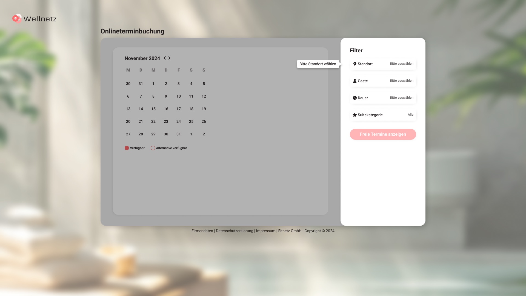Click the Wellnetz logo icon
The width and height of the screenshot is (526, 296).
point(17,19)
